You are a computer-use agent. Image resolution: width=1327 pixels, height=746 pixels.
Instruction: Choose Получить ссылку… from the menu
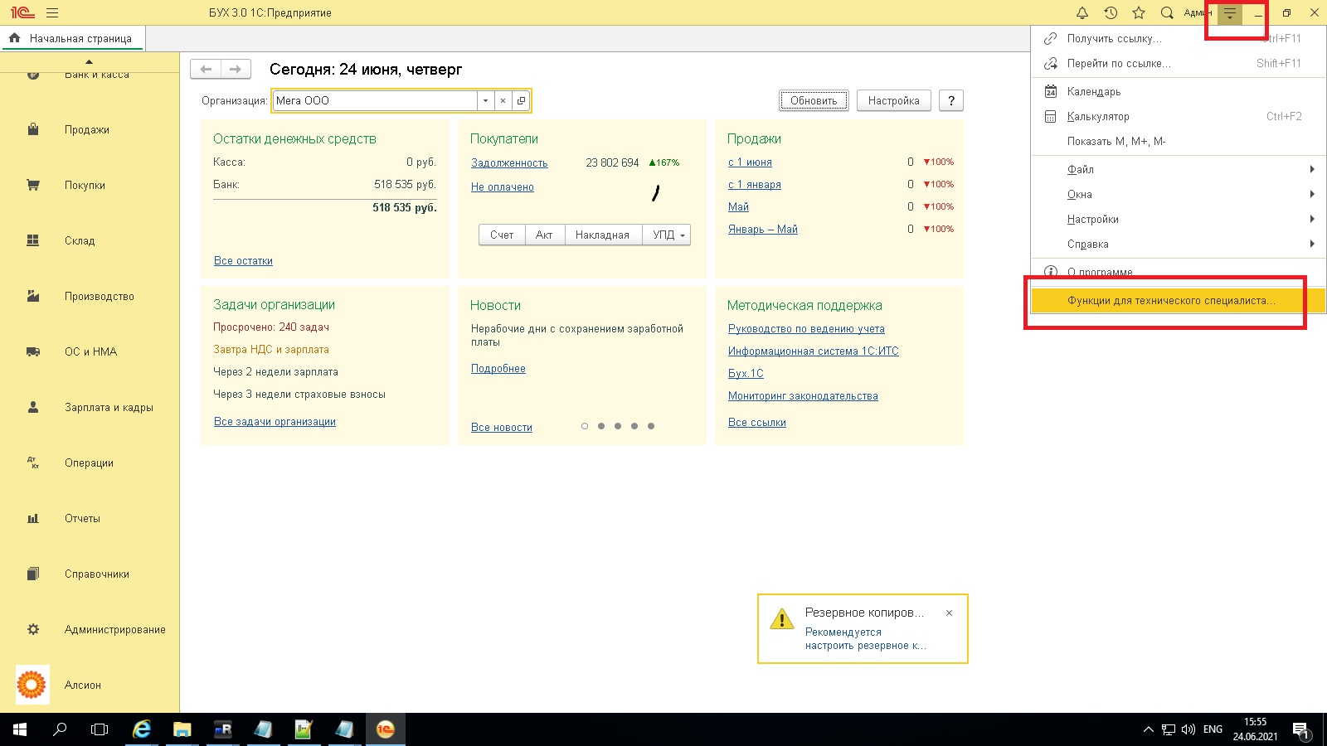click(1178, 39)
